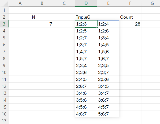
Task: Select column G header
Action: [x=152, y=3]
